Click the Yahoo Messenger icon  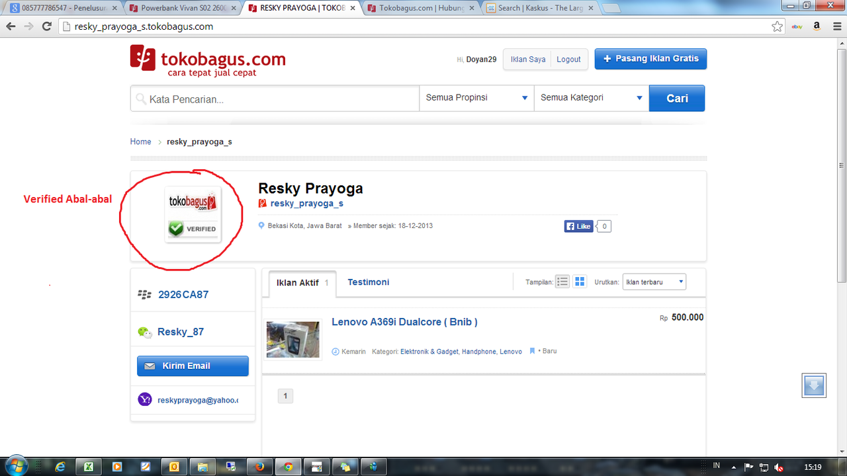pyautogui.click(x=144, y=399)
